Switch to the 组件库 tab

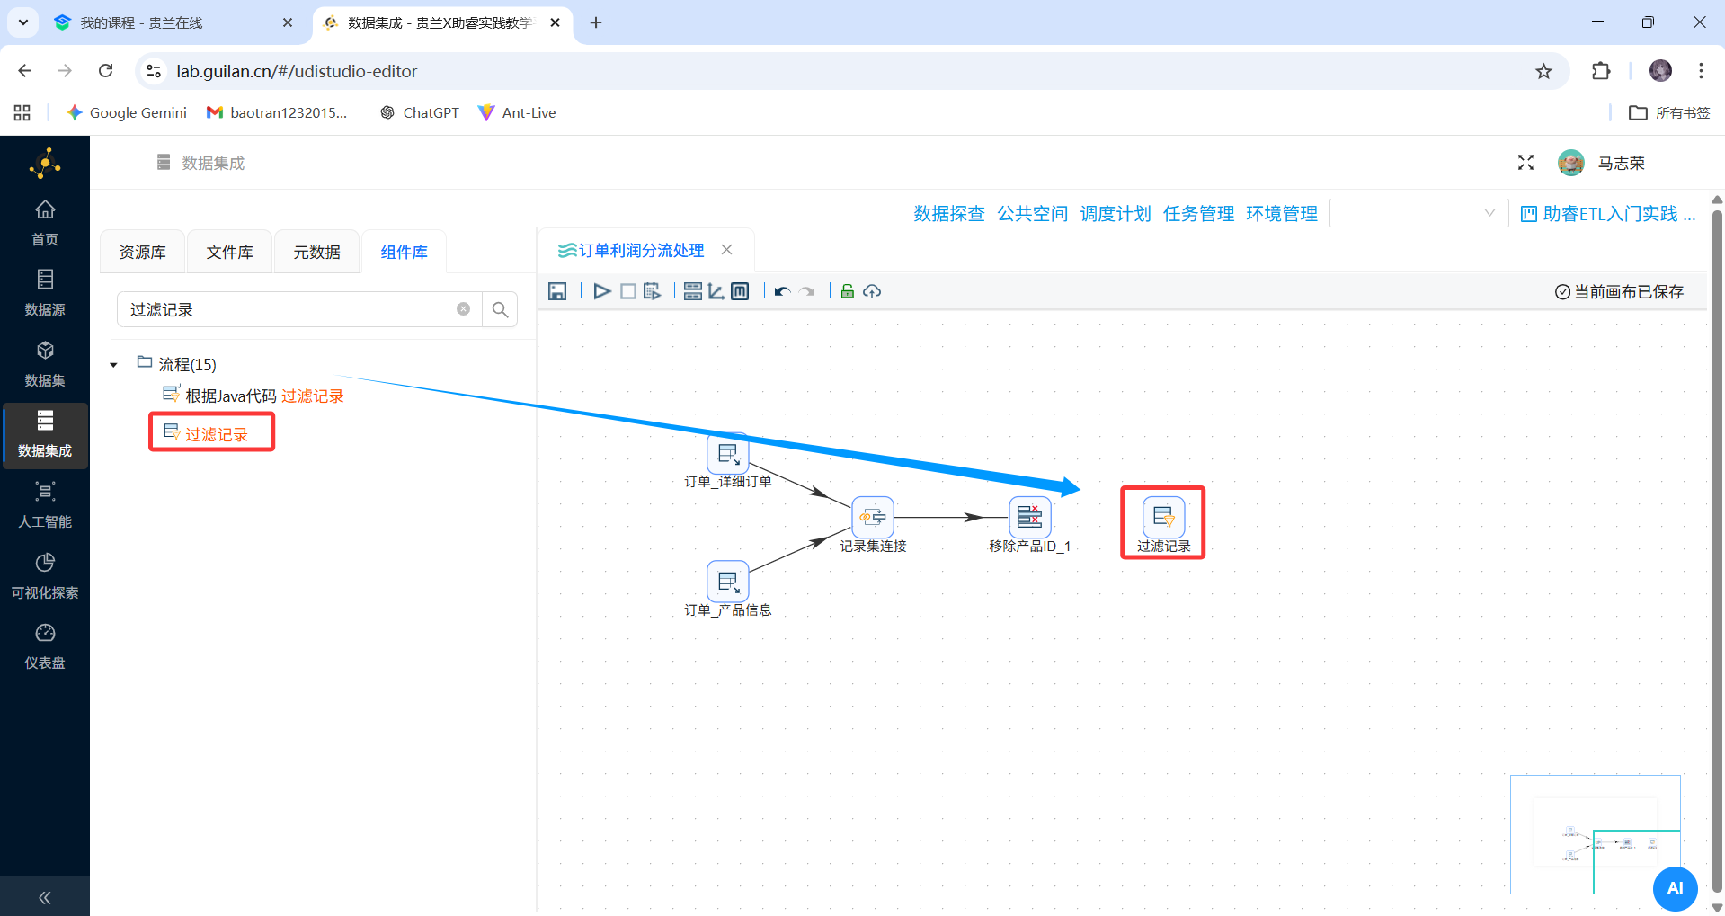pyautogui.click(x=404, y=252)
